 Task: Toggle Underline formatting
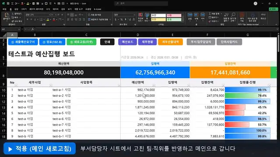tap(35, 19)
